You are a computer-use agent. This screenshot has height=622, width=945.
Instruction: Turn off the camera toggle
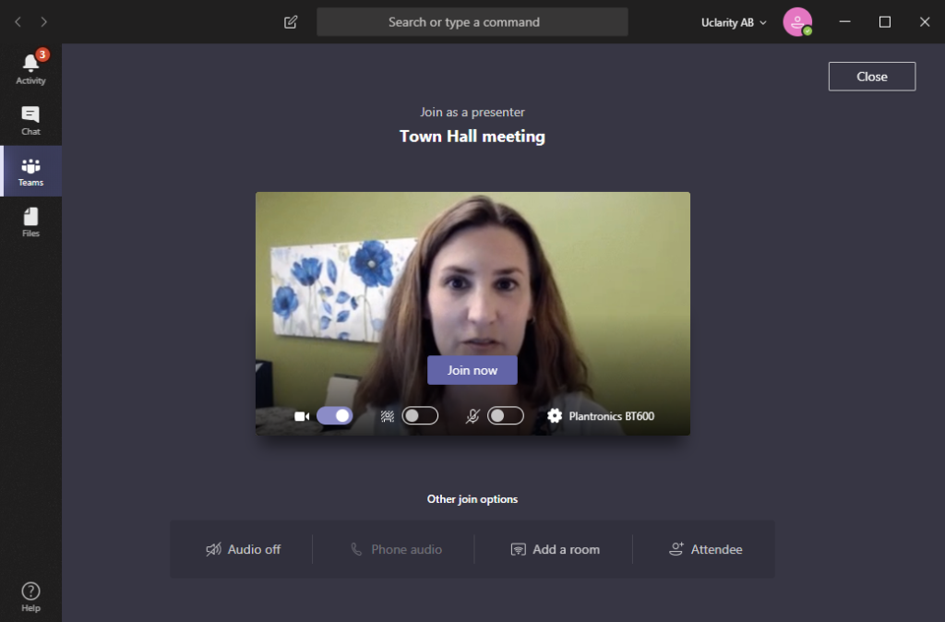(334, 416)
